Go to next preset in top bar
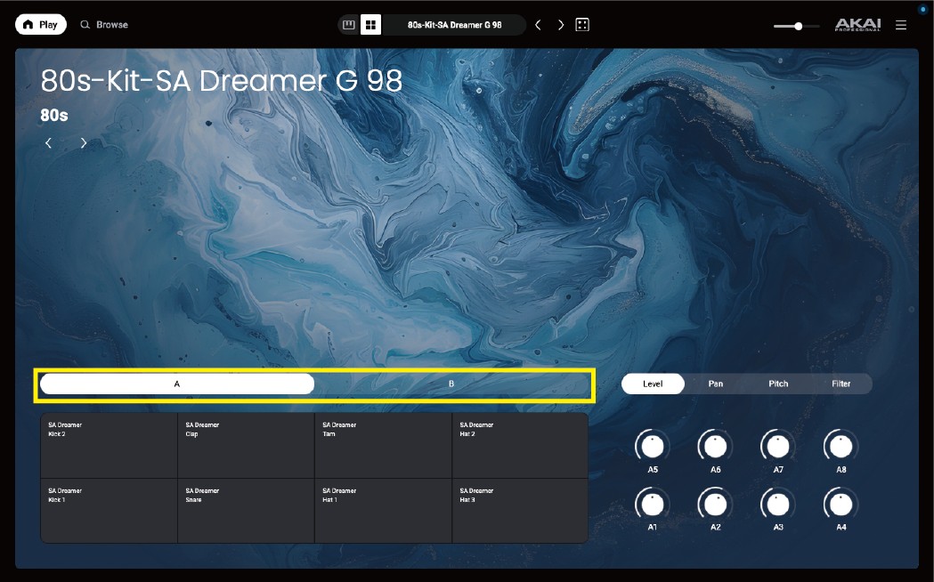This screenshot has height=582, width=934. click(x=561, y=25)
